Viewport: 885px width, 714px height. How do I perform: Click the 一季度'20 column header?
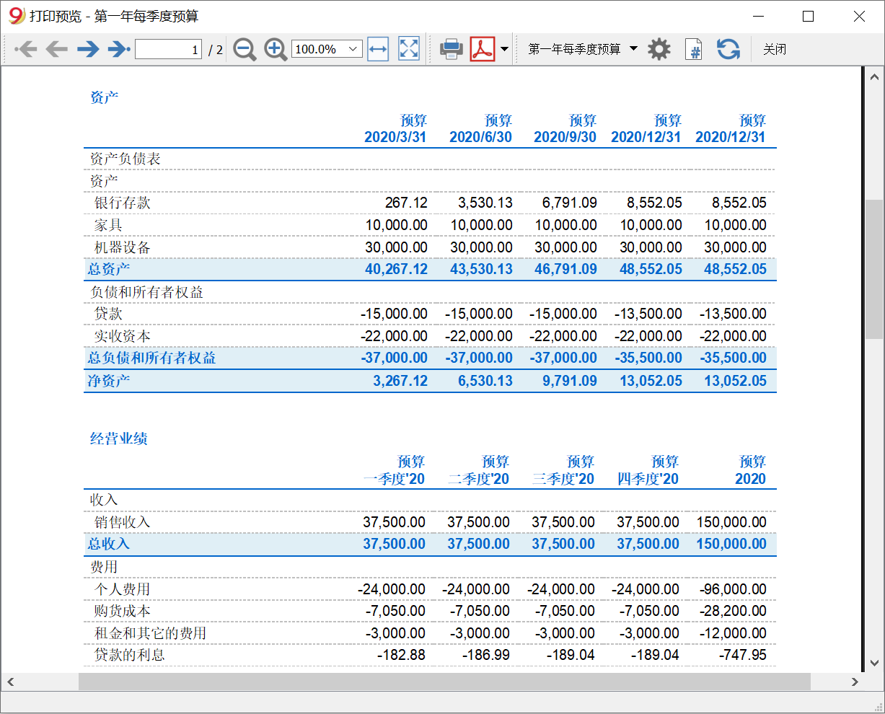click(394, 479)
